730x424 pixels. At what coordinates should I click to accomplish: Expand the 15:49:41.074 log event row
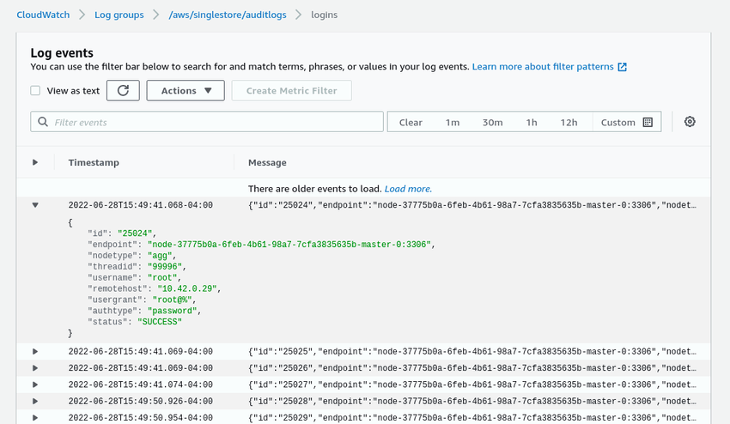35,385
